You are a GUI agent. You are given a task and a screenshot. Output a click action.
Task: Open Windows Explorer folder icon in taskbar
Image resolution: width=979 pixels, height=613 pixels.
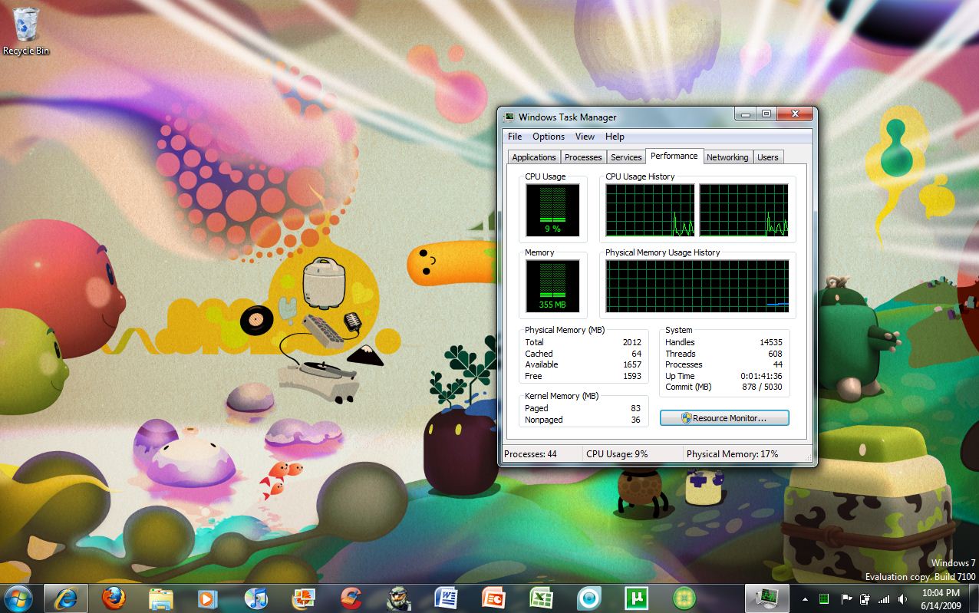coord(161,598)
